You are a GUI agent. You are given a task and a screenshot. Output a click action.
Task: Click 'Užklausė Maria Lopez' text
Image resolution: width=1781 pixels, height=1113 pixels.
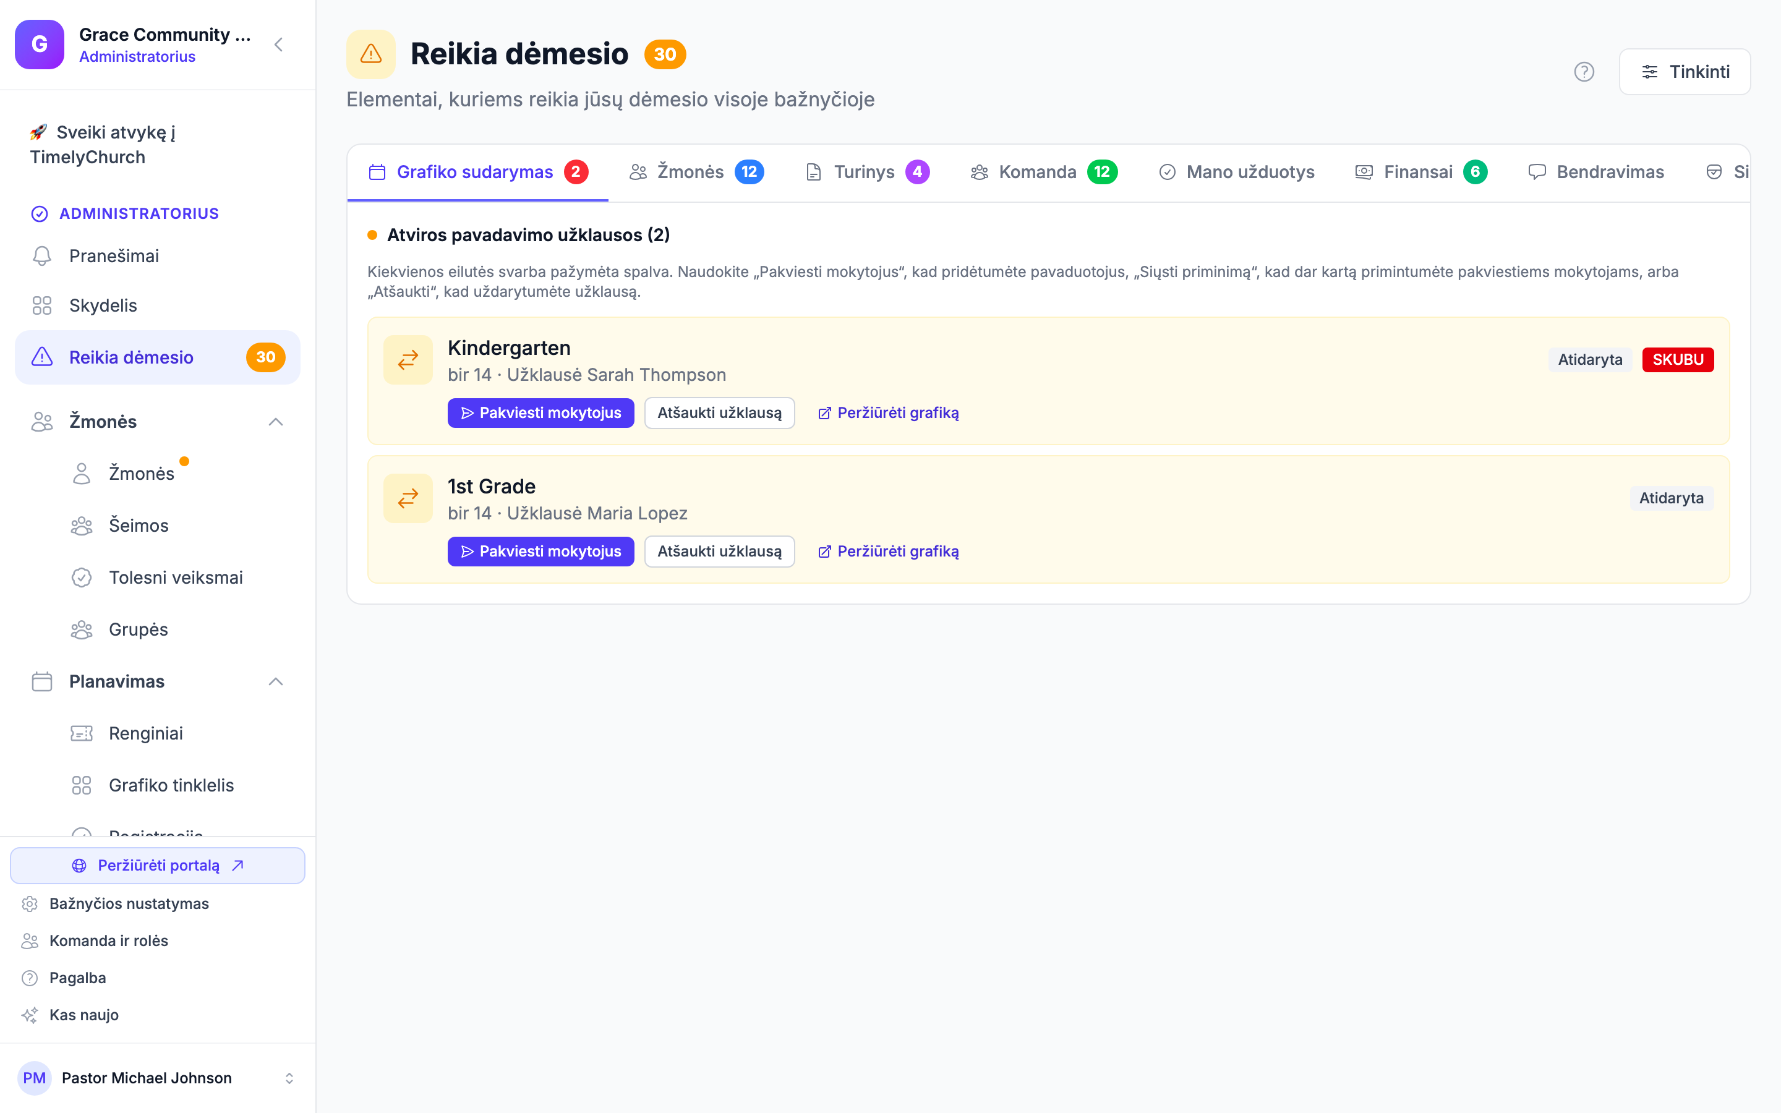(597, 513)
